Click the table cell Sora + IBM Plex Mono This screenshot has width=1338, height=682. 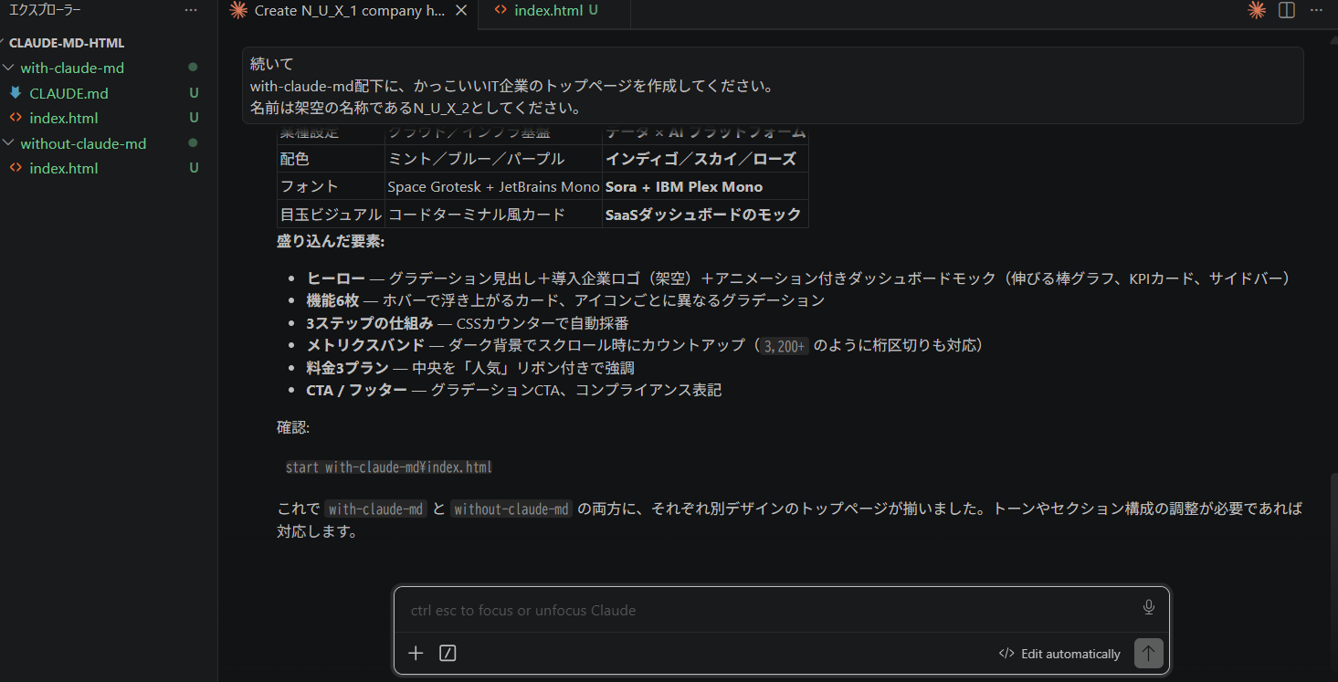(705, 186)
